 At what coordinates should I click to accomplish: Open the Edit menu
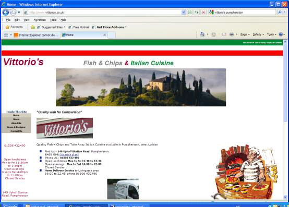(17, 20)
